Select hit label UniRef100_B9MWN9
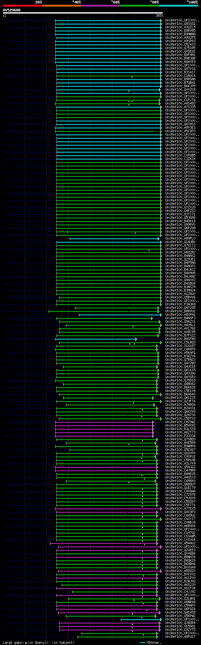The image size is (201, 645). tap(180, 34)
